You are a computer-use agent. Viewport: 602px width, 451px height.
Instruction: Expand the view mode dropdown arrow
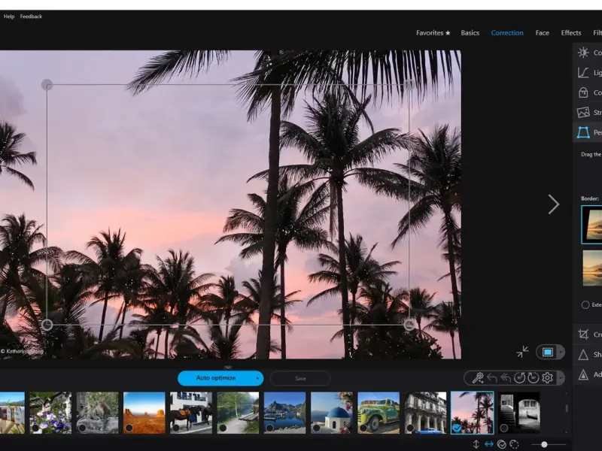tap(559, 352)
